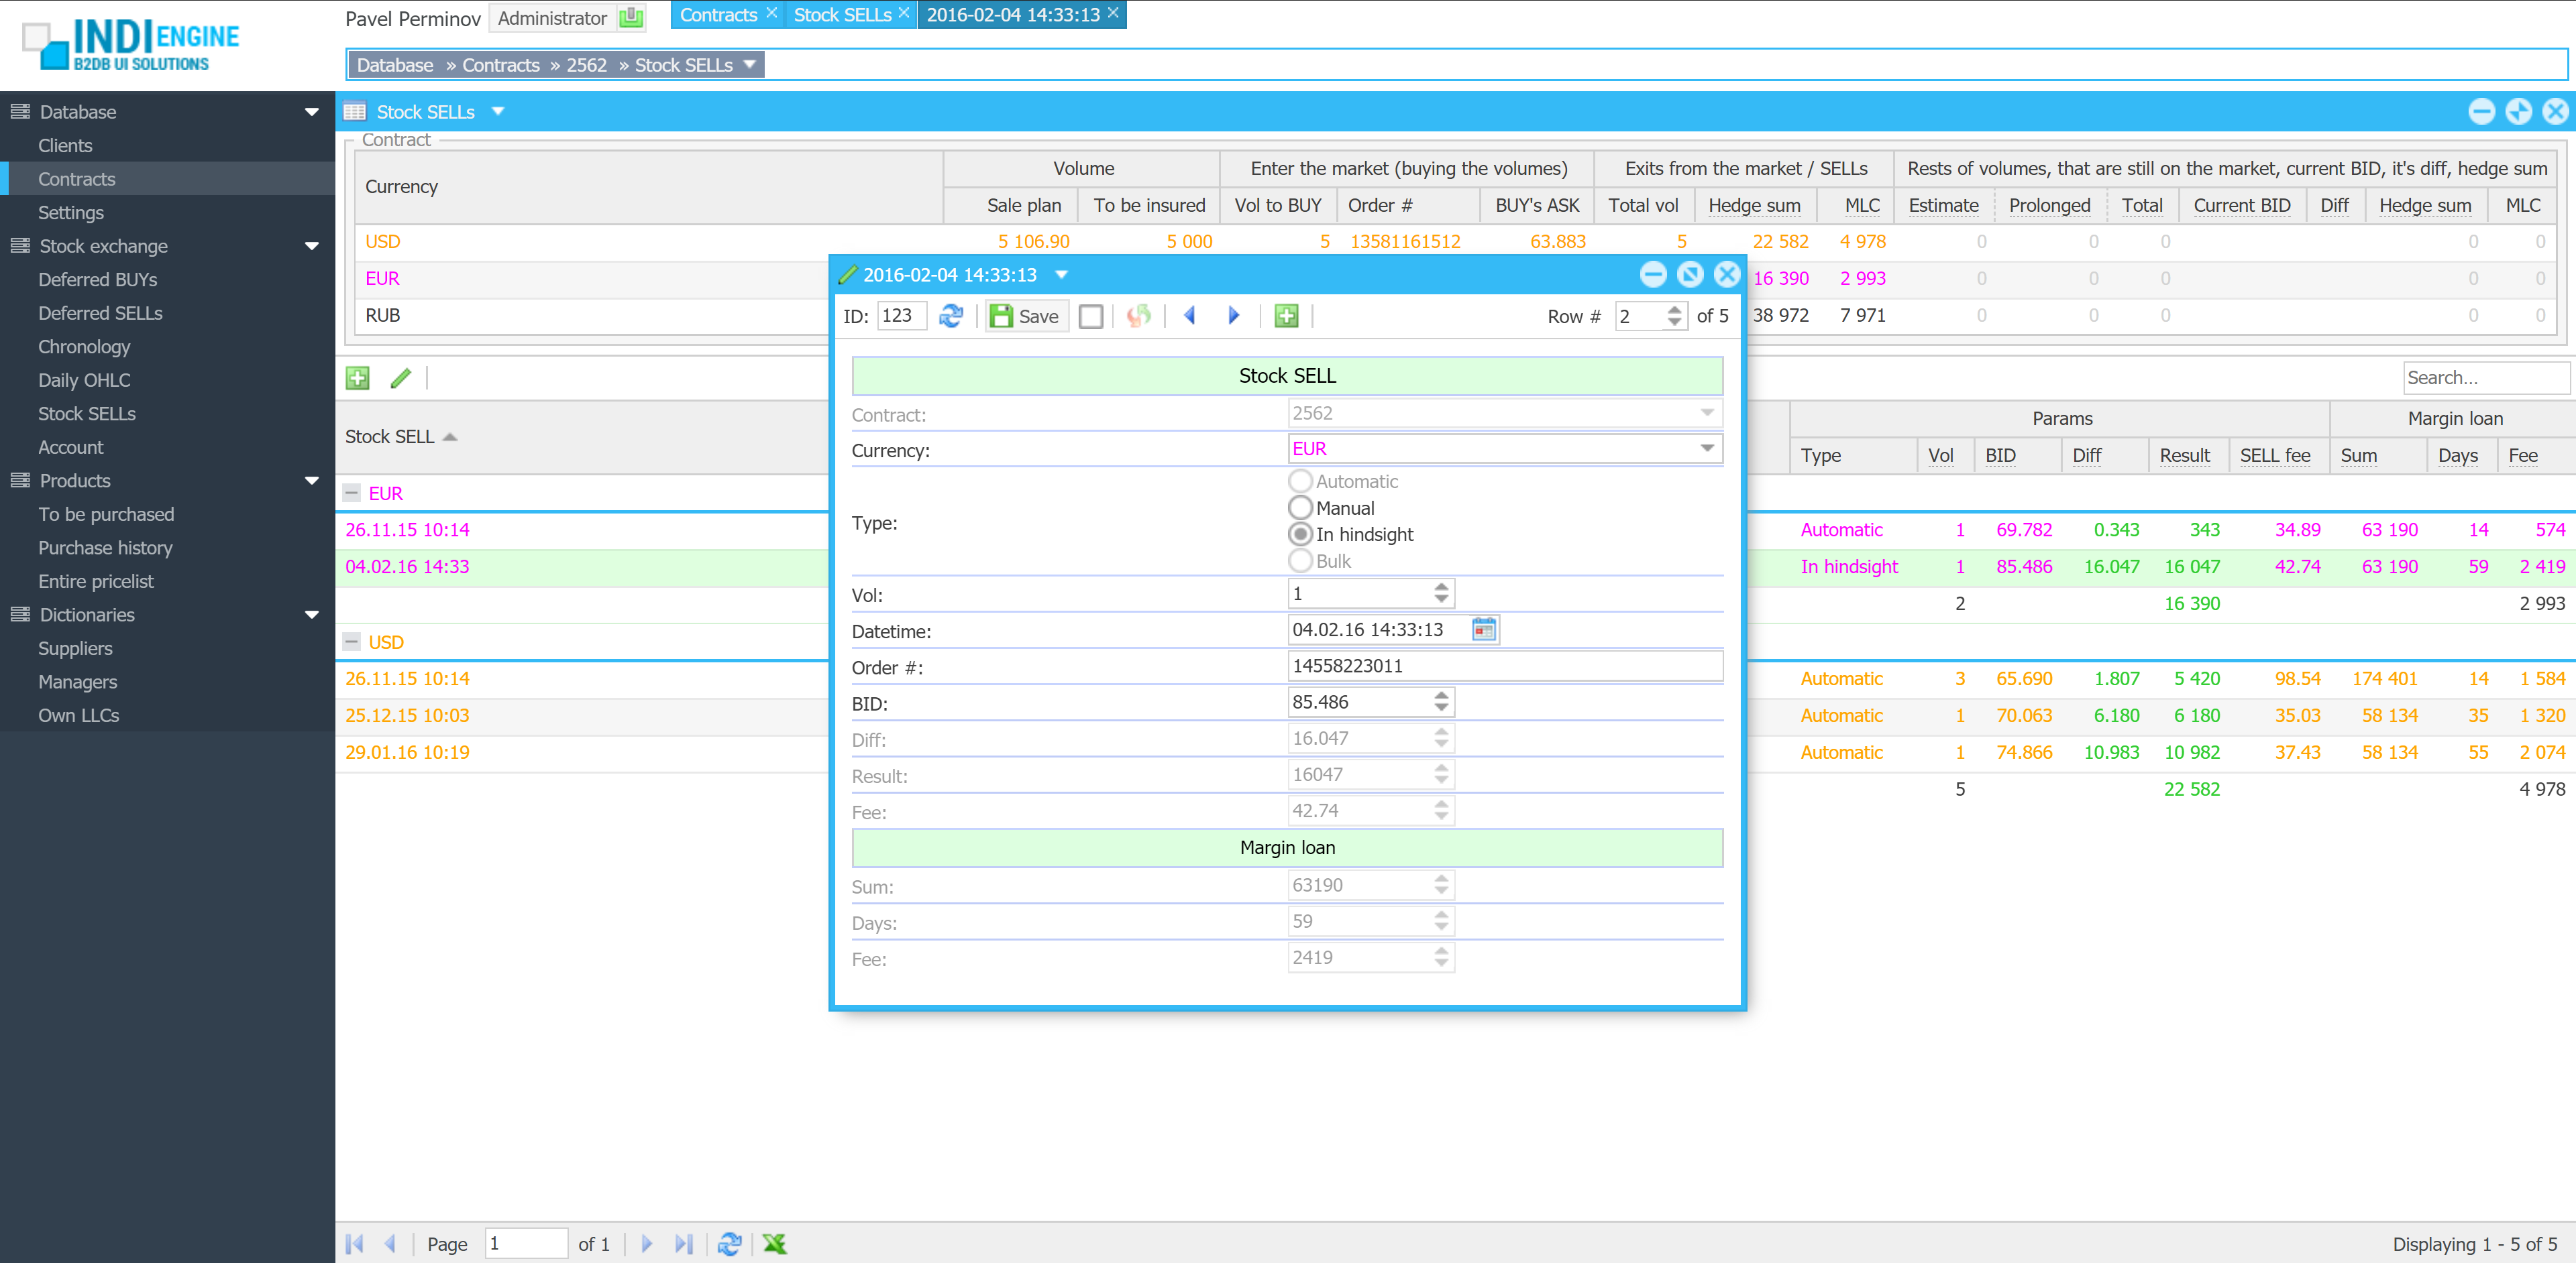Viewport: 2576px width, 1263px height.
Task: Open the calendar picker for Datetime
Action: tap(1484, 629)
